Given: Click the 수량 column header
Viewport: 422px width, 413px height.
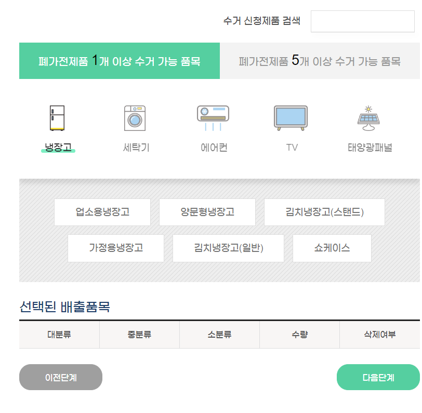Looking at the screenshot, I should point(299,335).
